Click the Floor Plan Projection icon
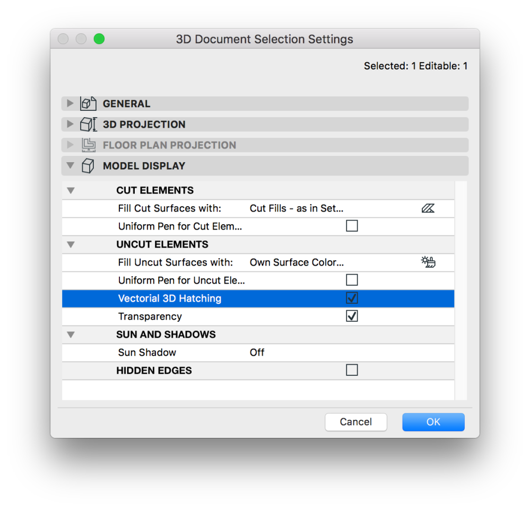Screen dimensions: 530x510 [88, 145]
